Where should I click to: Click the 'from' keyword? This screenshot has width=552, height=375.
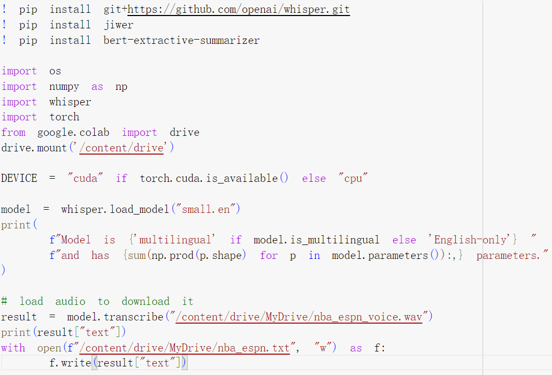[x=13, y=132]
